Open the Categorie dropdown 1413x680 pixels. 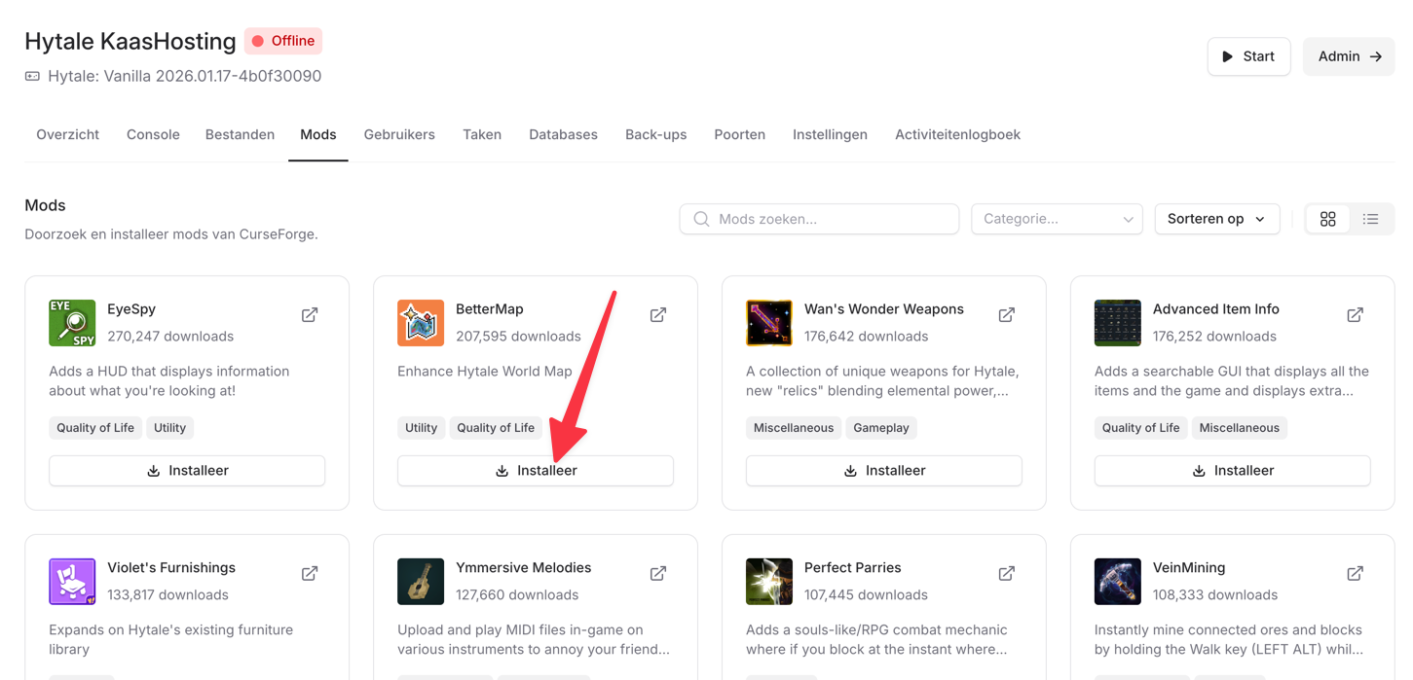pos(1057,219)
